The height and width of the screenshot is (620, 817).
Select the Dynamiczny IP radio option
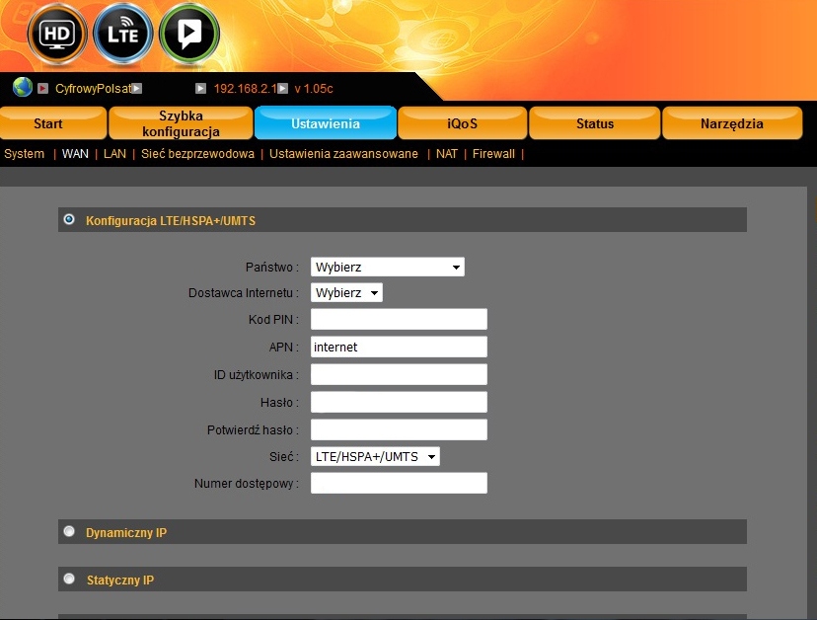(69, 531)
